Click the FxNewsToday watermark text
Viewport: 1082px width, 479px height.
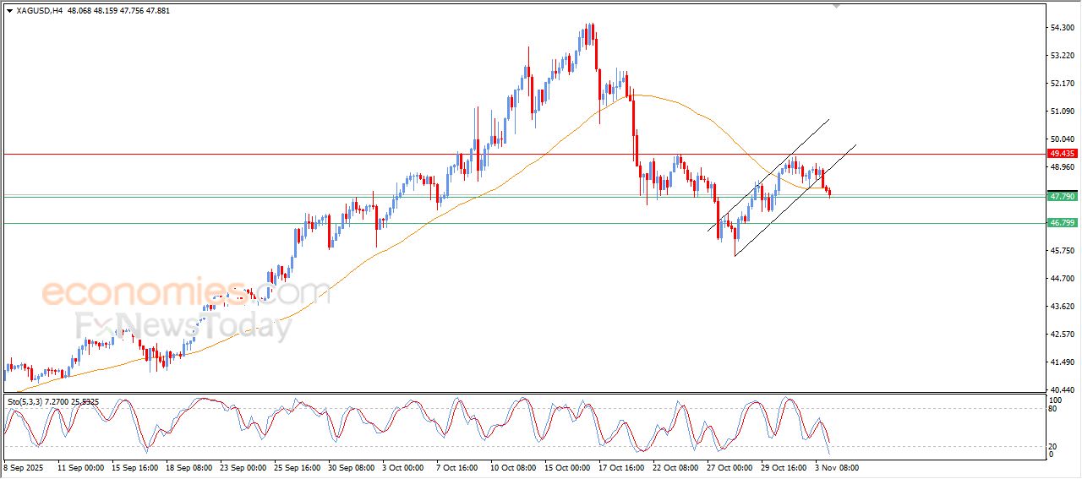pos(183,325)
